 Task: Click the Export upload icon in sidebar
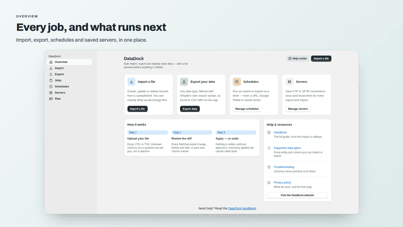[51, 75]
